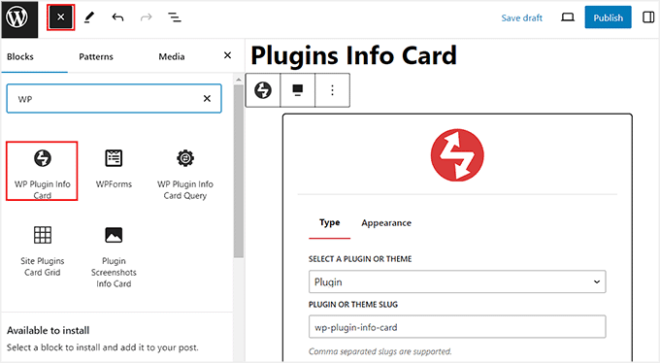Click the plugin or theme slug field
The width and height of the screenshot is (660, 363).
457,327
